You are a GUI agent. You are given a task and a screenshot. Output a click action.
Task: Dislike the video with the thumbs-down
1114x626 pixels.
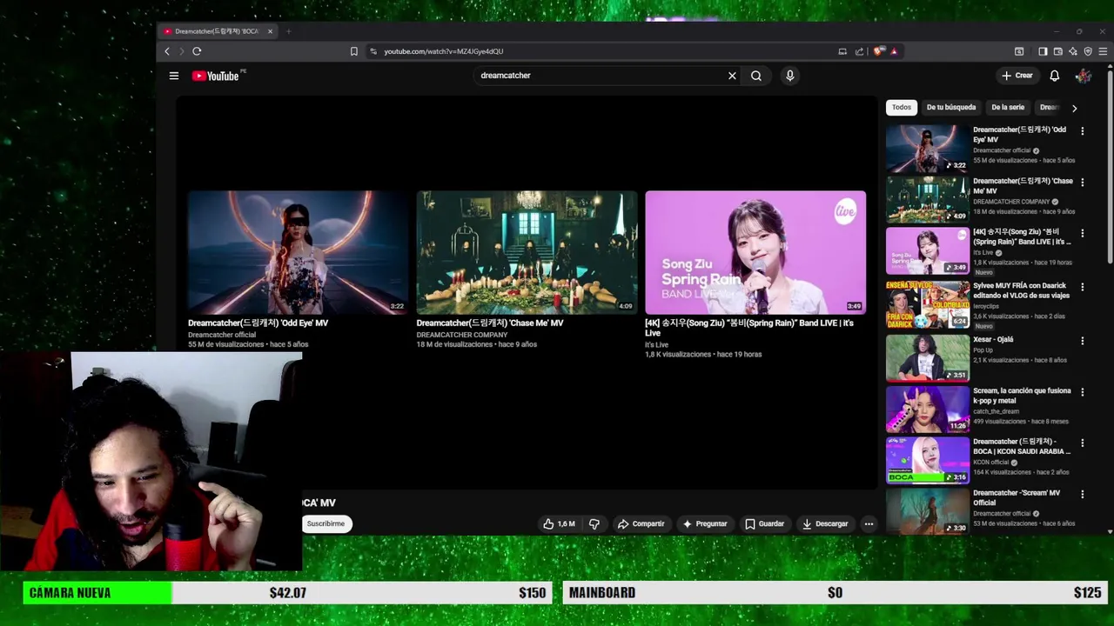594,523
